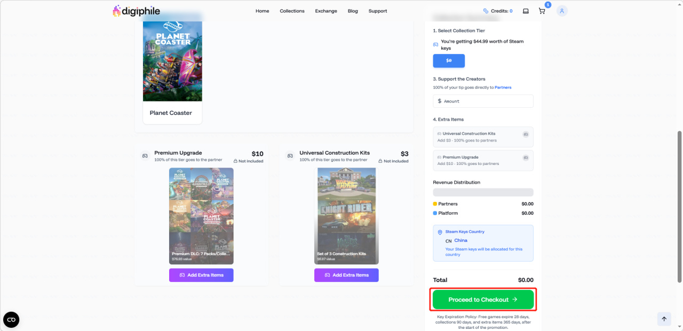
Task: Open the Home menu item
Action: pyautogui.click(x=262, y=11)
